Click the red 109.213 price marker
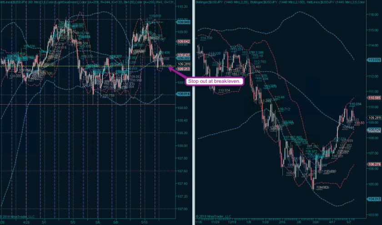This screenshot has height=225, width=382. [x=183, y=69]
